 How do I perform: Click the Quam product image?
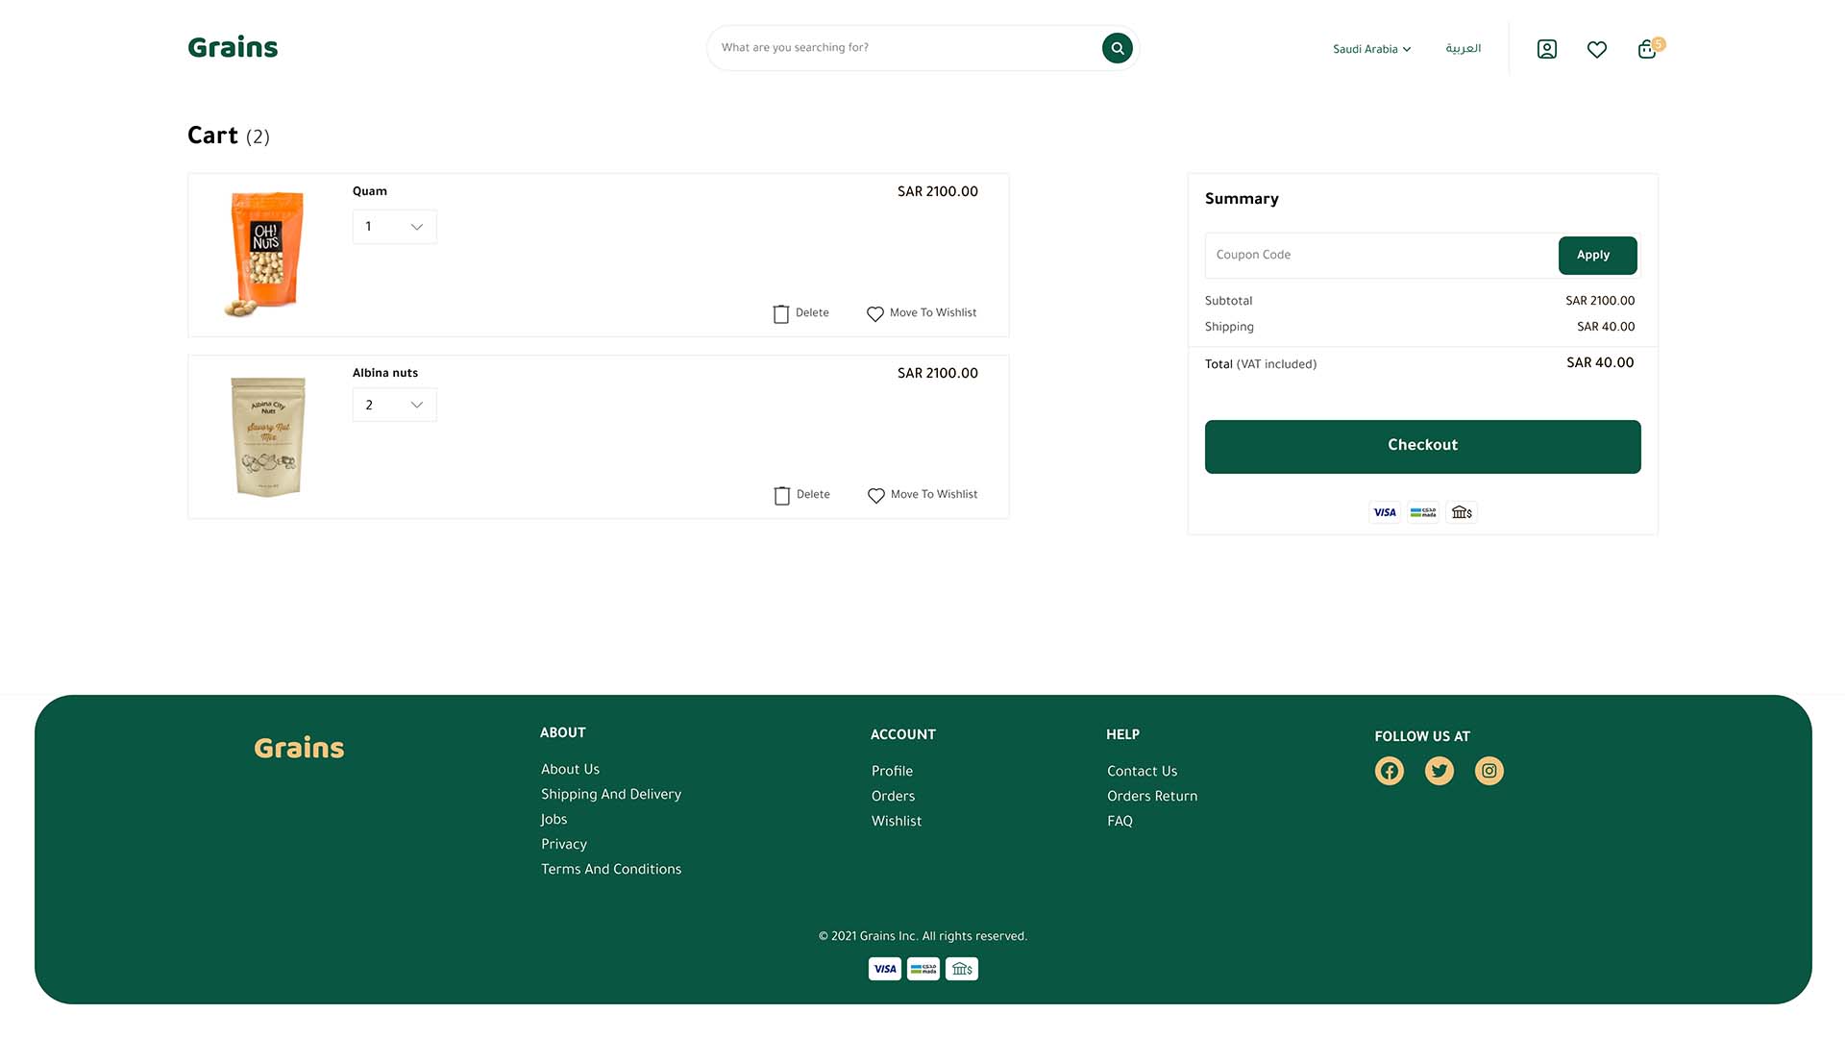coord(266,254)
